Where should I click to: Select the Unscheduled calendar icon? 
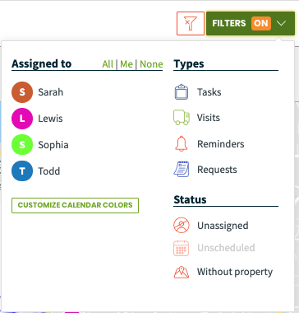coord(182,248)
